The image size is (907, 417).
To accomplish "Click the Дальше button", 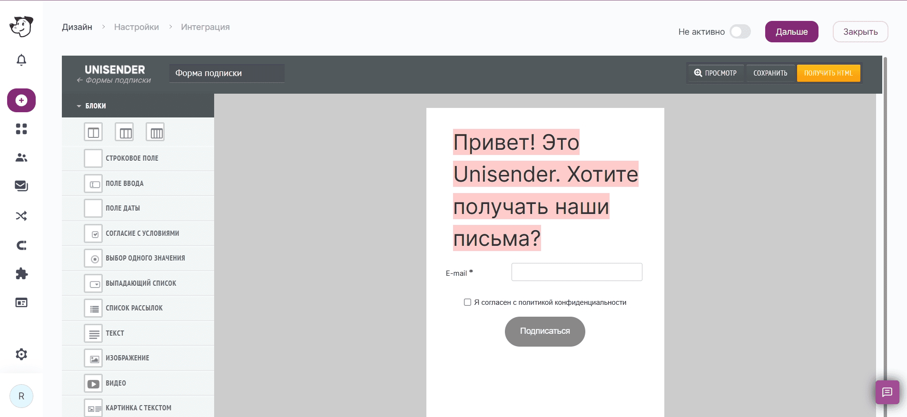I will tap(792, 32).
